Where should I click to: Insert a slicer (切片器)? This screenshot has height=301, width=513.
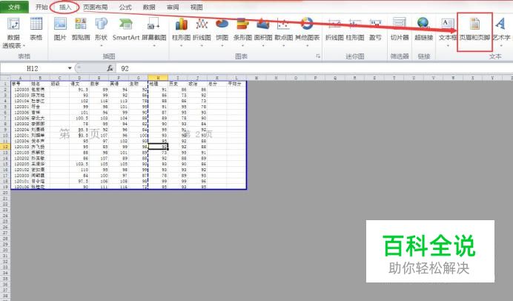pos(400,30)
